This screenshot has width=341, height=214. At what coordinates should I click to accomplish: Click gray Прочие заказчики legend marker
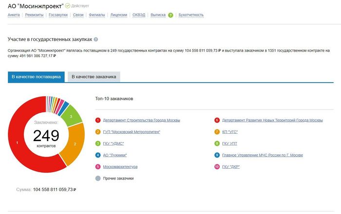click(x=98, y=178)
